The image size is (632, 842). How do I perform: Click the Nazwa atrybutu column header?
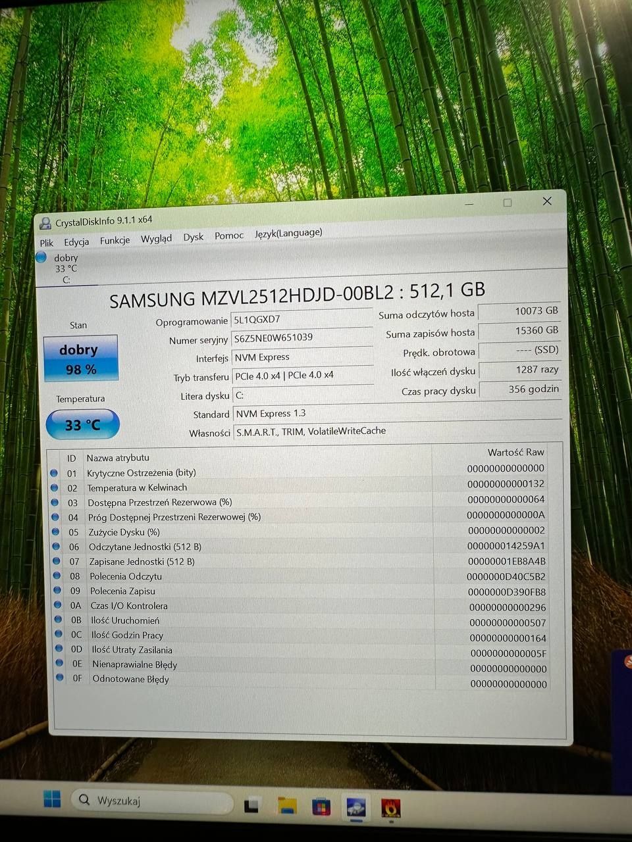click(x=118, y=457)
